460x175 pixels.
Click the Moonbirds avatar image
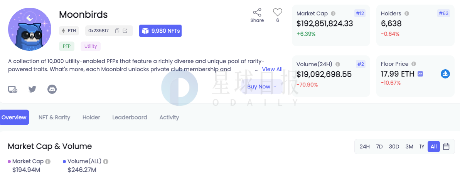tap(30, 29)
